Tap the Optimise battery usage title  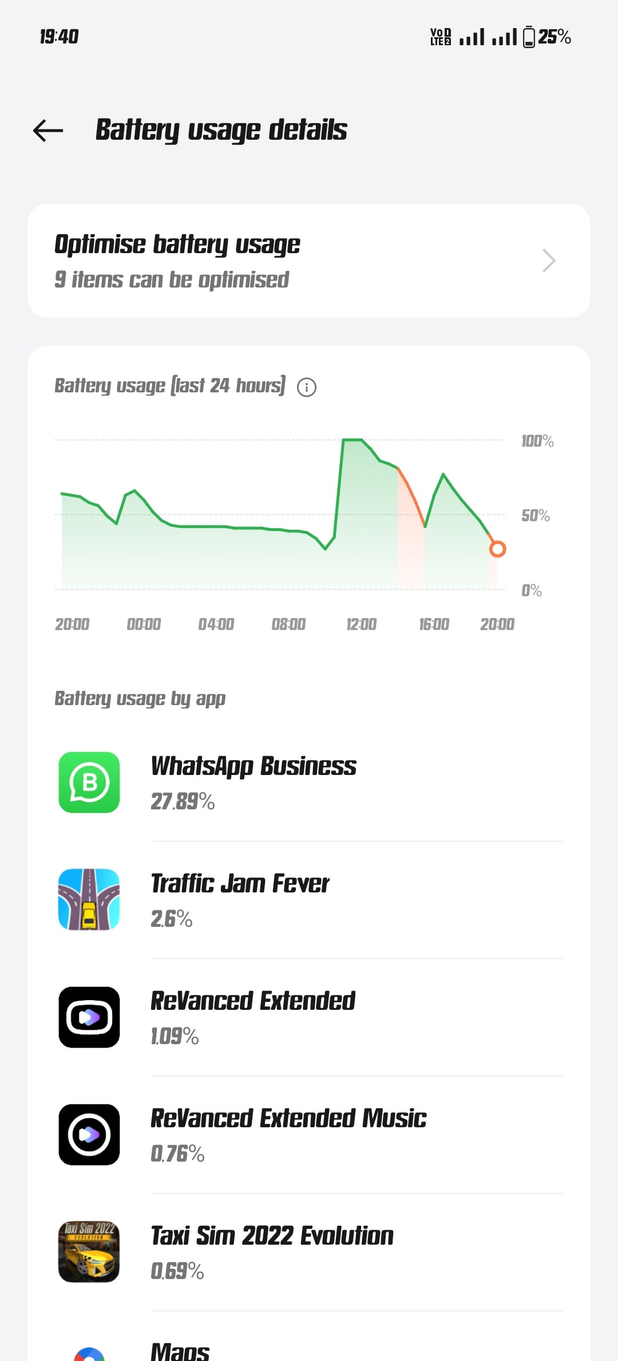tap(177, 245)
